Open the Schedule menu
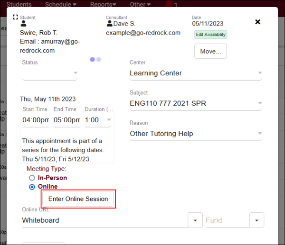This screenshot has width=285, height=245. click(60, 5)
